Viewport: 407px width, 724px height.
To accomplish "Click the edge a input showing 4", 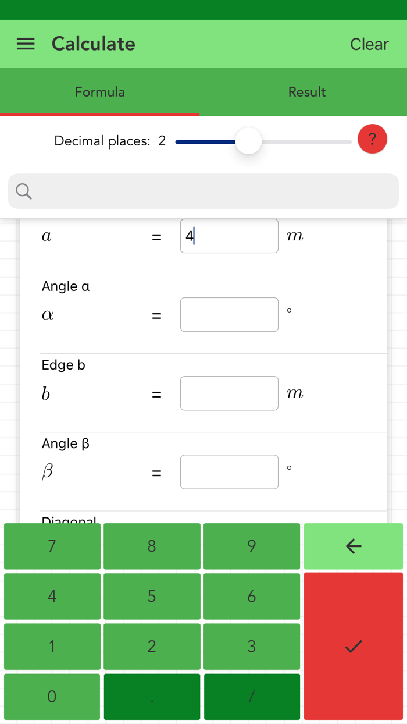I will 229,236.
